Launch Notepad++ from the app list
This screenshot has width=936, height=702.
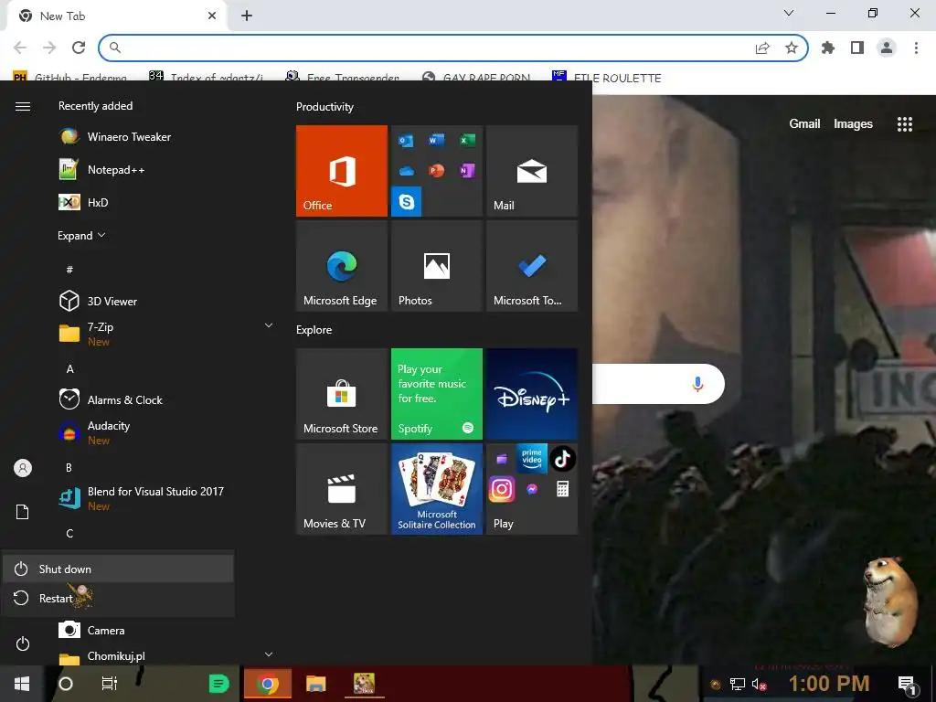pyautogui.click(x=166, y=169)
